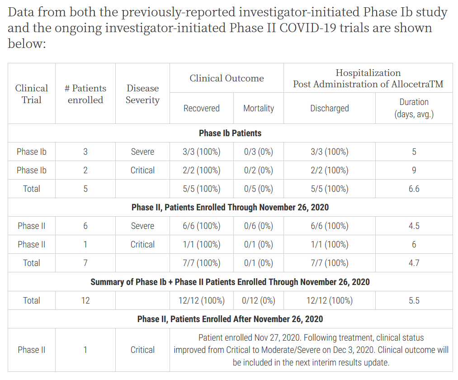Select the 5.5 summary duration cell
This screenshot has width=458, height=380.
click(414, 300)
